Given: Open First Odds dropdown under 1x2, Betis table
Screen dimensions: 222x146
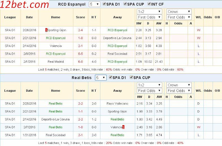Looking at the screenshot, I should click(150, 91).
